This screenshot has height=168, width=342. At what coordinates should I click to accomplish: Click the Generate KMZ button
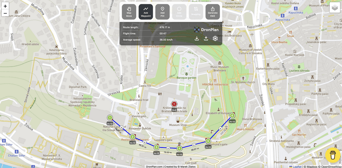pos(213,12)
